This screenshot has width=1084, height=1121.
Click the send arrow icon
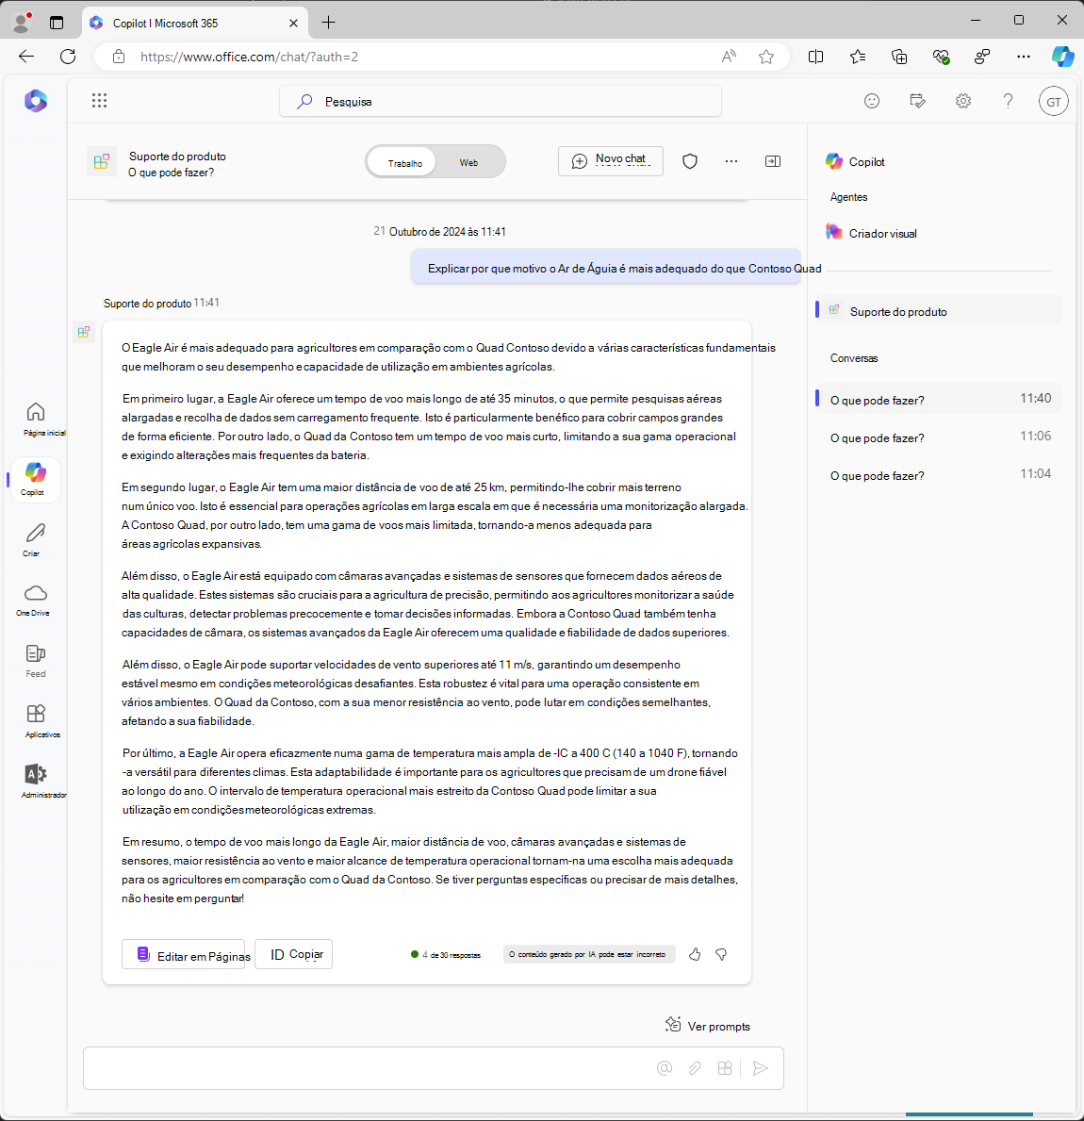coord(761,1068)
